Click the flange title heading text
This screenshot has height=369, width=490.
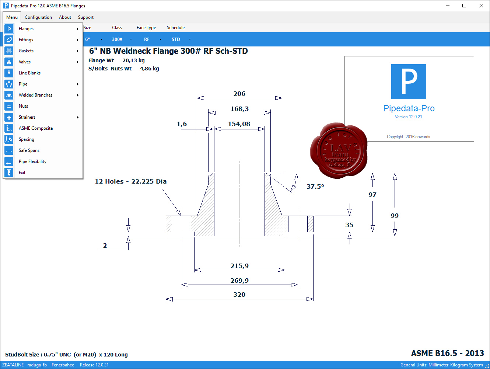(x=168, y=51)
